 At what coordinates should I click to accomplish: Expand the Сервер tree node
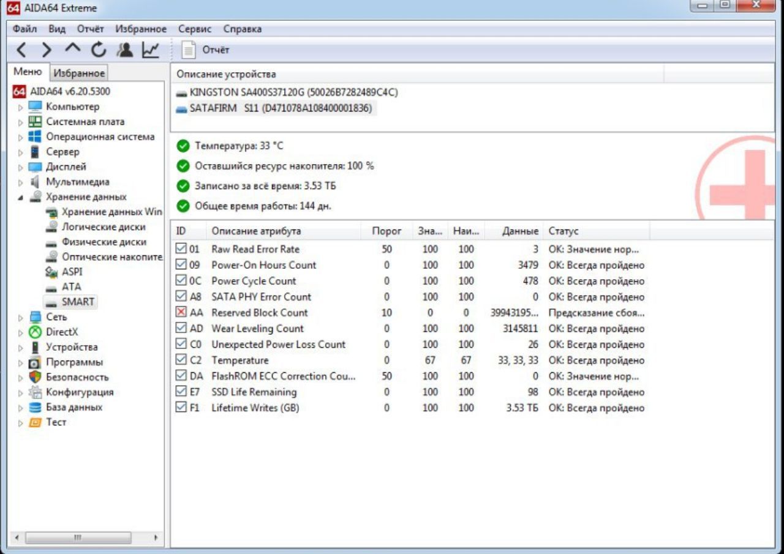pos(20,152)
